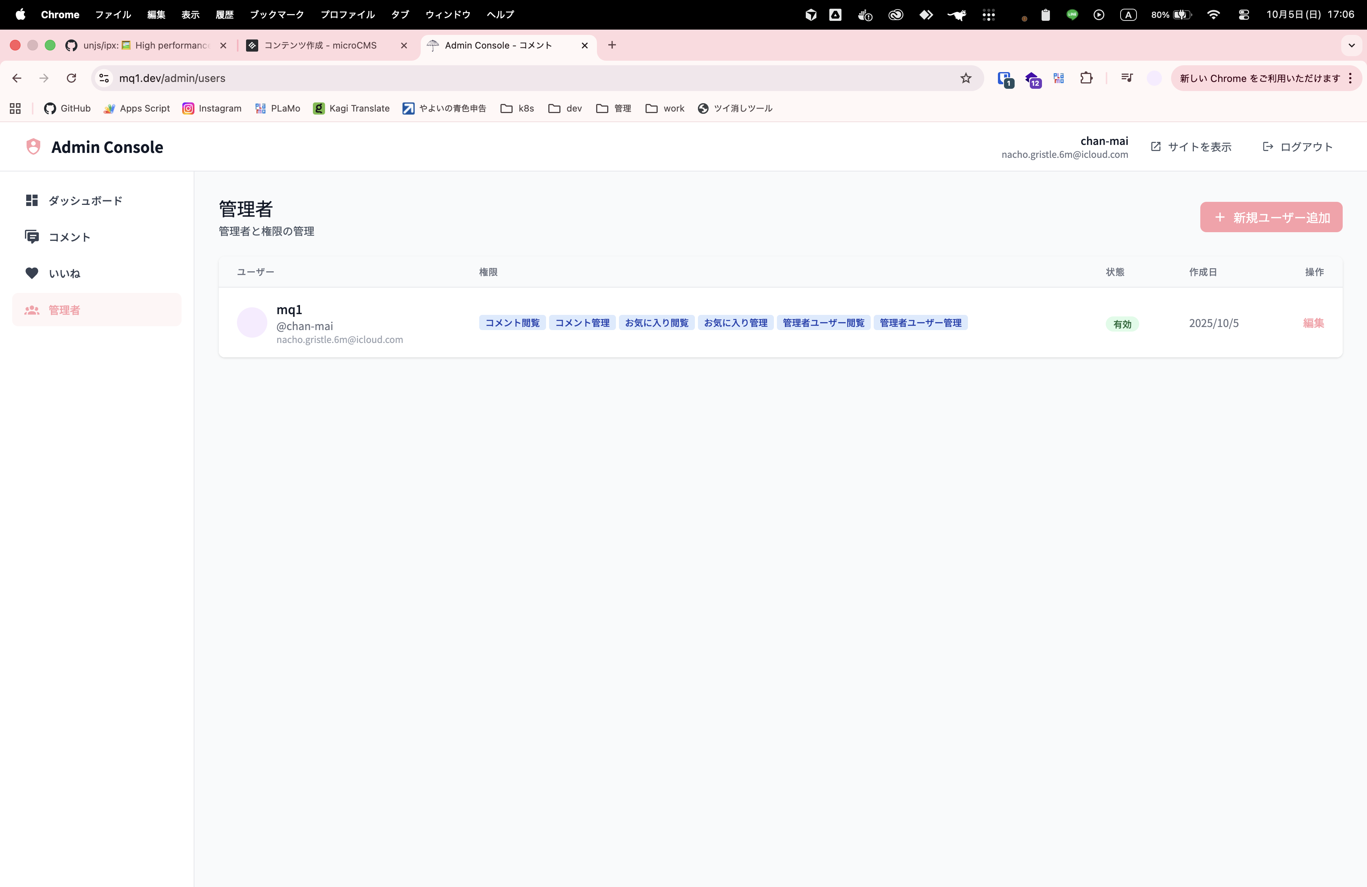
Task: Switch to the microCMS コンテンツ作成 tab
Action: point(320,45)
